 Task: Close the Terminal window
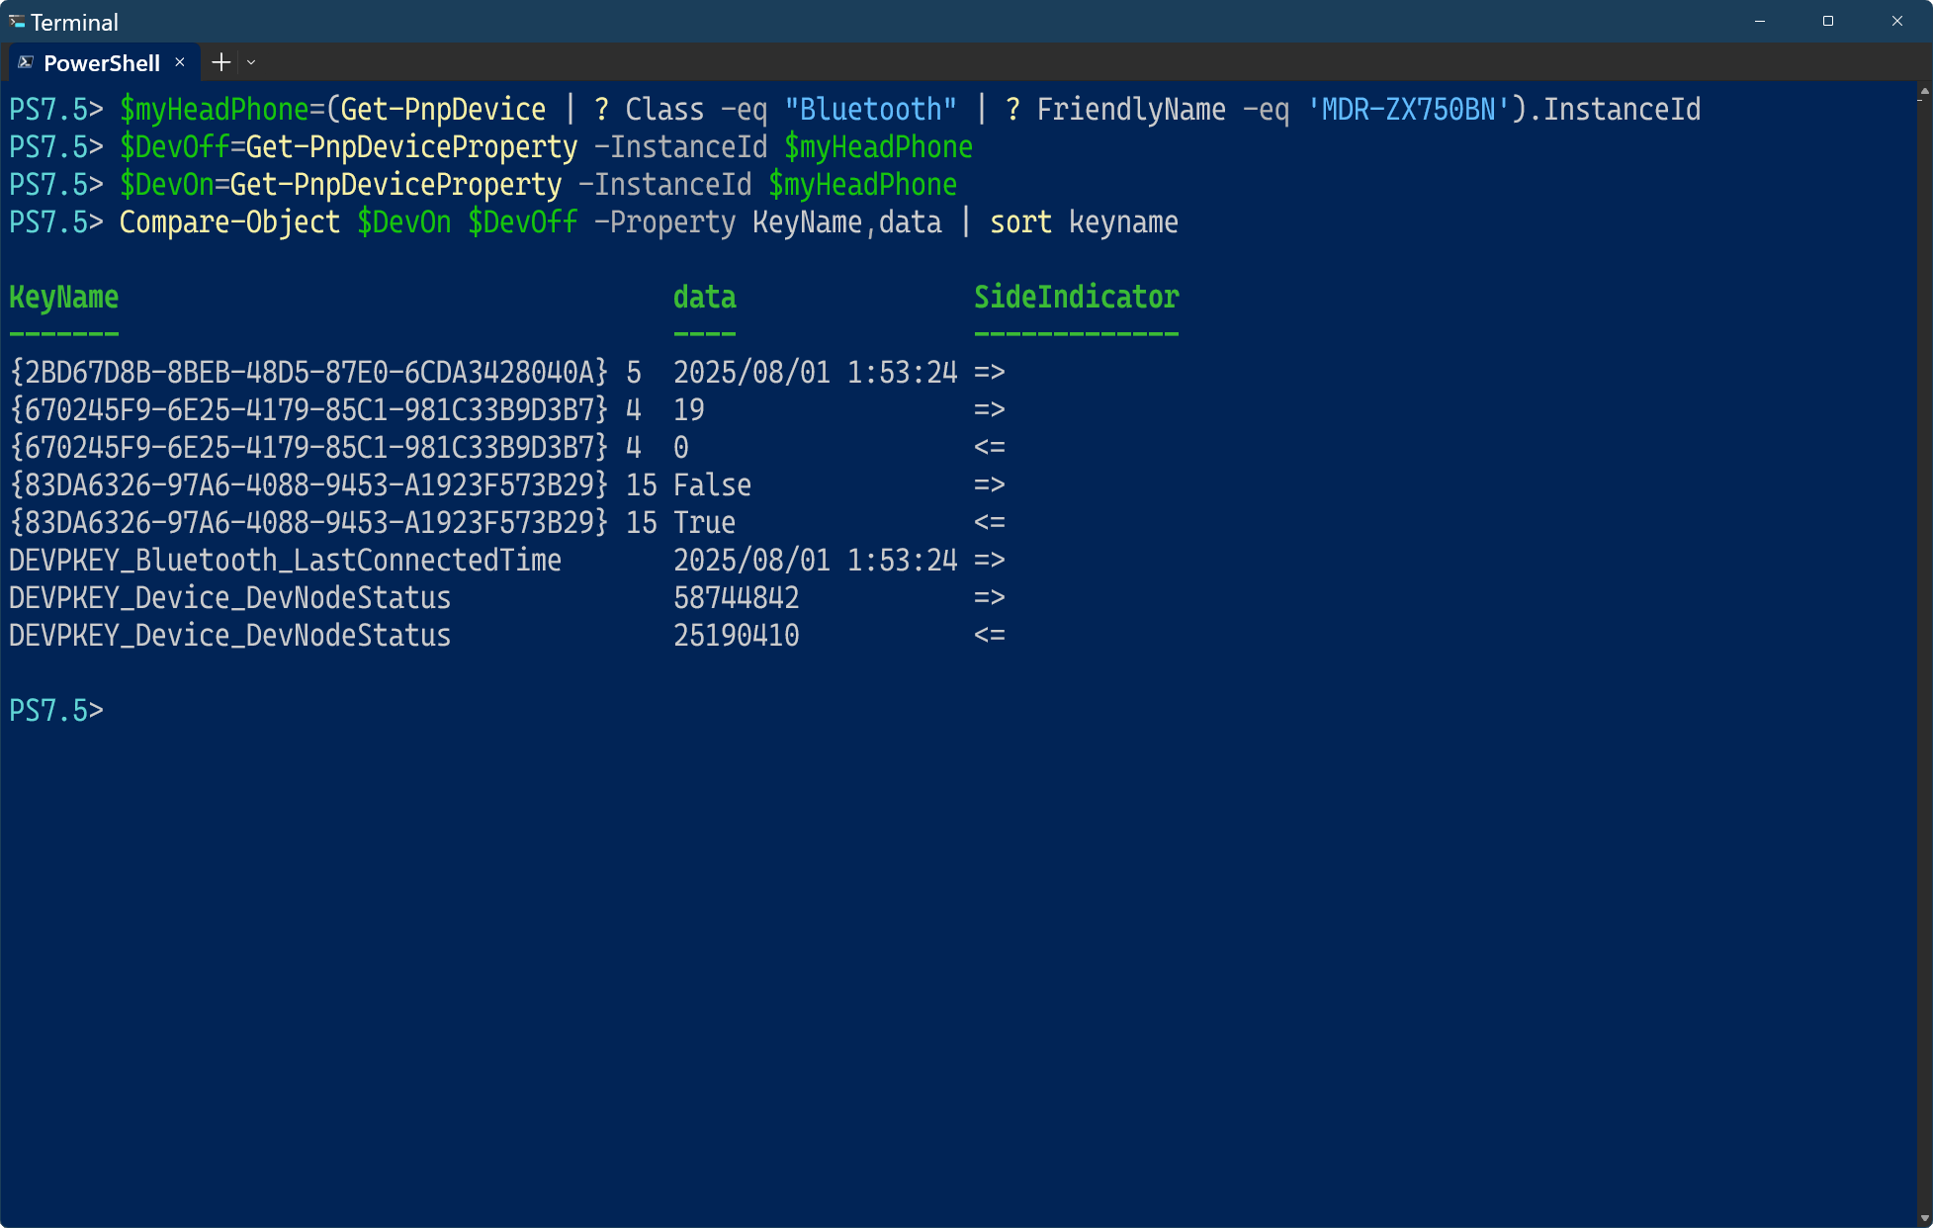click(x=1897, y=21)
